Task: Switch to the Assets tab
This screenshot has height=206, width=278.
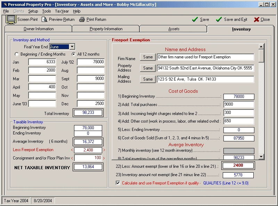Action: [x=173, y=29]
